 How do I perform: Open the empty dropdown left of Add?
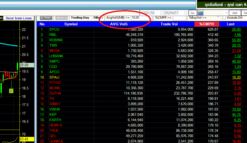click(x=216, y=13)
